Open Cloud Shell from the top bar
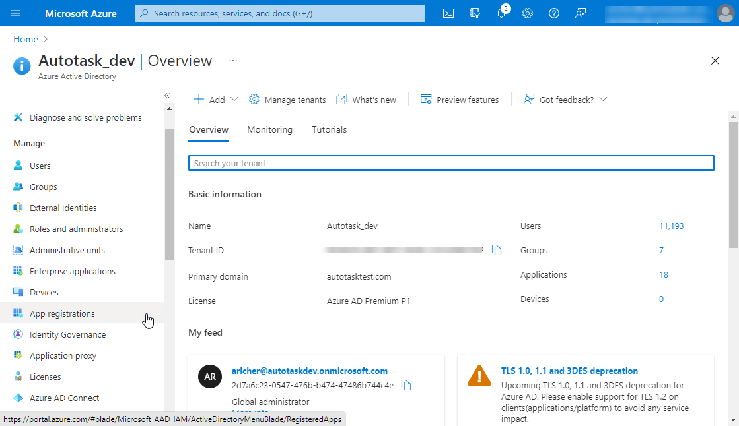Viewport: 739px width, 426px height. click(448, 13)
